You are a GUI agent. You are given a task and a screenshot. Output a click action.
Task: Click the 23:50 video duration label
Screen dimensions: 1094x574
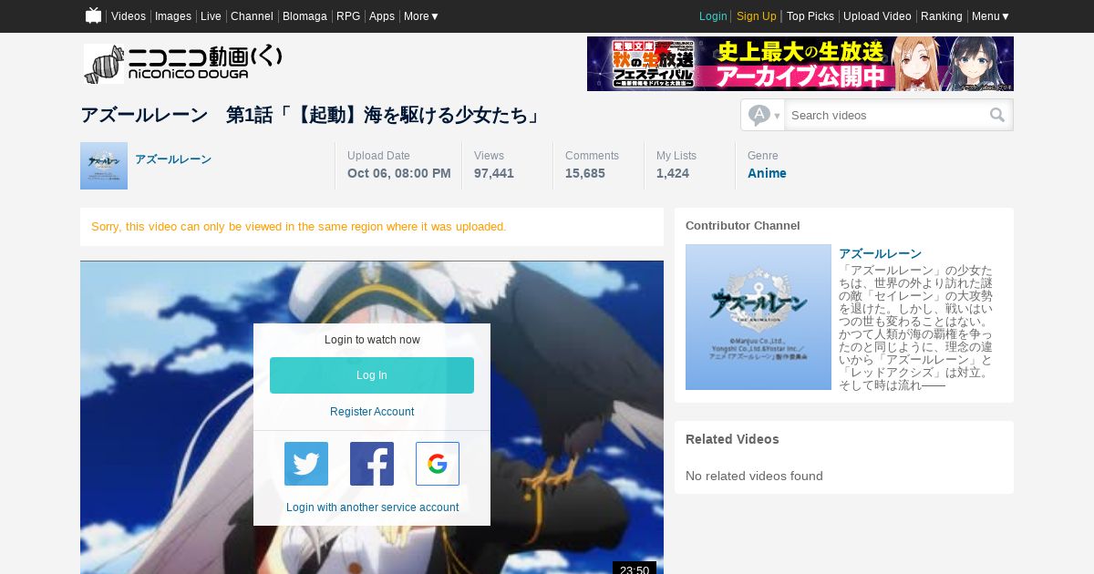(635, 569)
